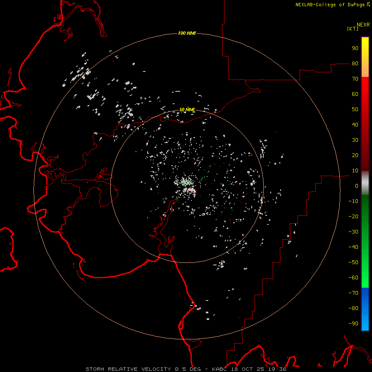This screenshot has width=372, height=372.
Task: Click the light blue color bar segment near -90
Action: 365,323
